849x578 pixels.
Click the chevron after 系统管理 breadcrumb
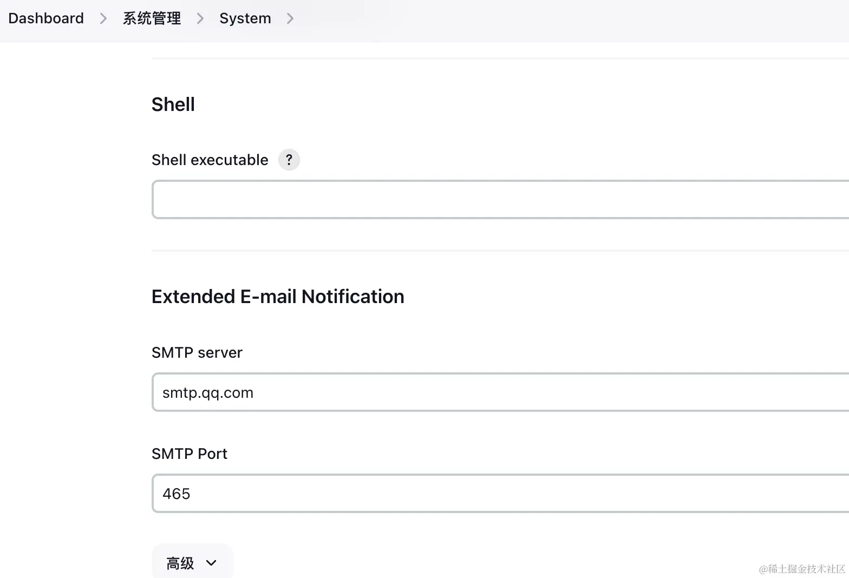[x=200, y=18]
